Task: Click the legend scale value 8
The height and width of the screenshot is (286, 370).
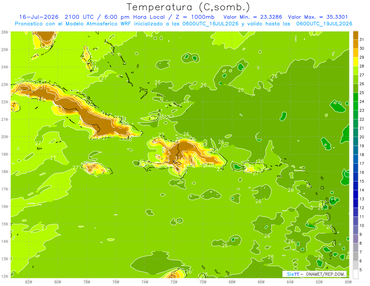Action: click(361, 243)
